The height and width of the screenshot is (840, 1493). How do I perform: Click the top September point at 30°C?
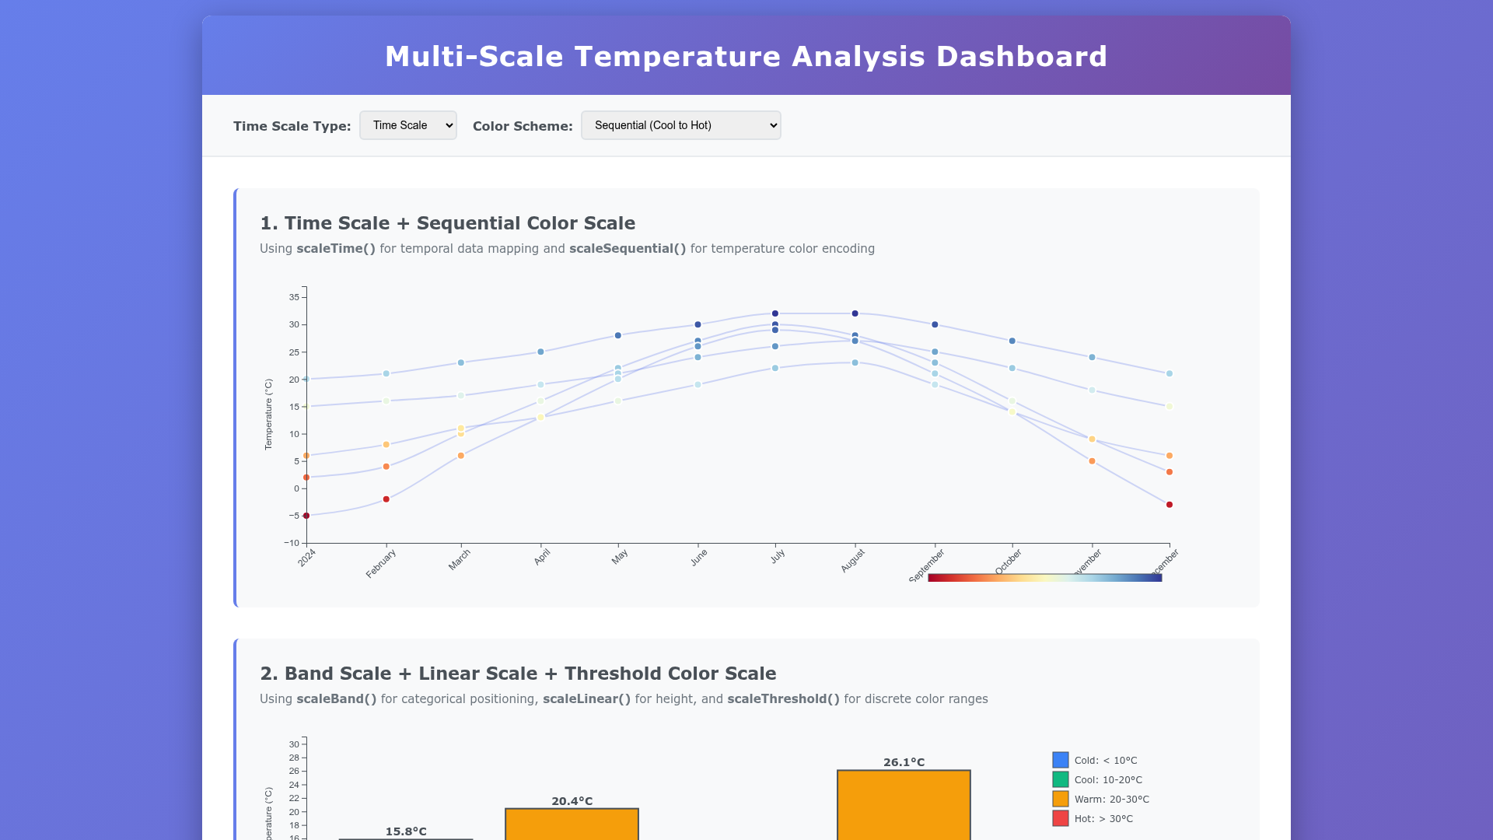935,324
